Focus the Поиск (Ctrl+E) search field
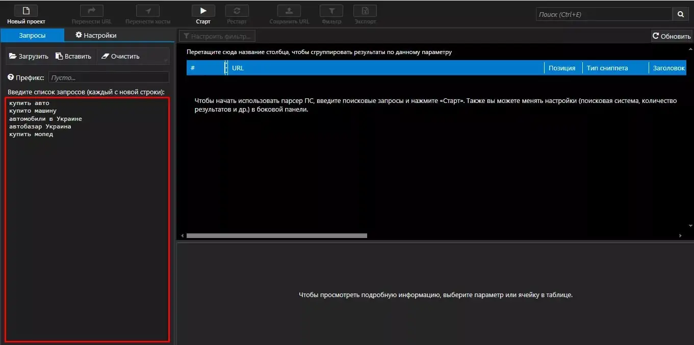The height and width of the screenshot is (345, 694). [x=604, y=14]
